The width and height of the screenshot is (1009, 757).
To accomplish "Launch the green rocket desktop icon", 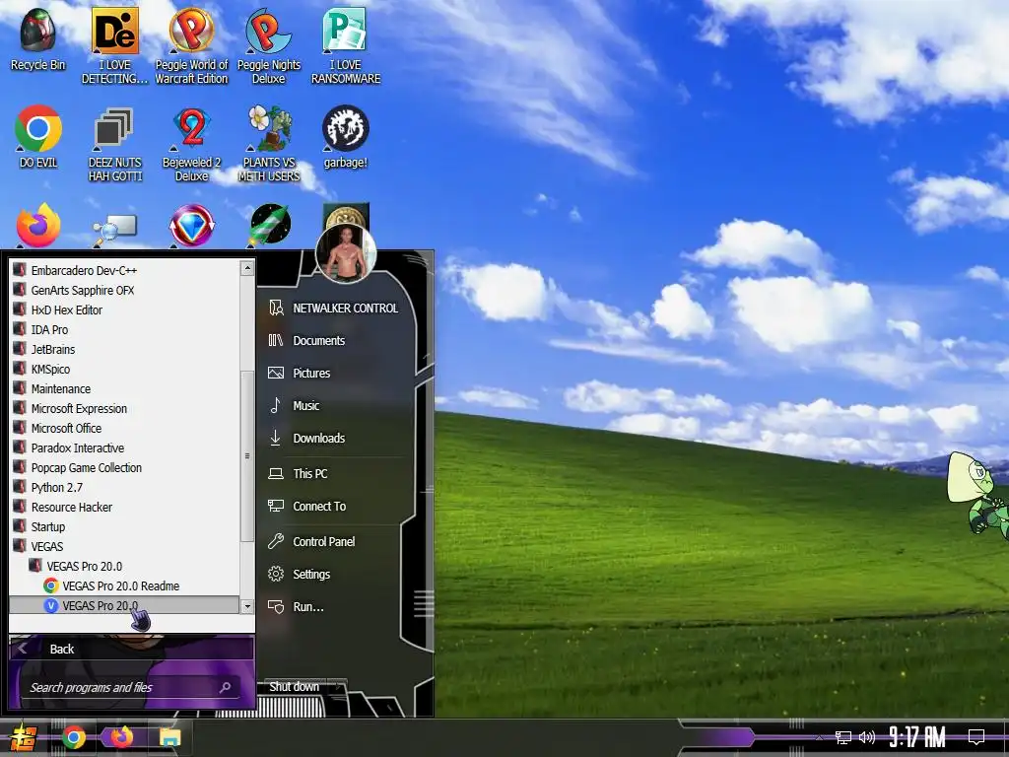I will click(x=270, y=226).
